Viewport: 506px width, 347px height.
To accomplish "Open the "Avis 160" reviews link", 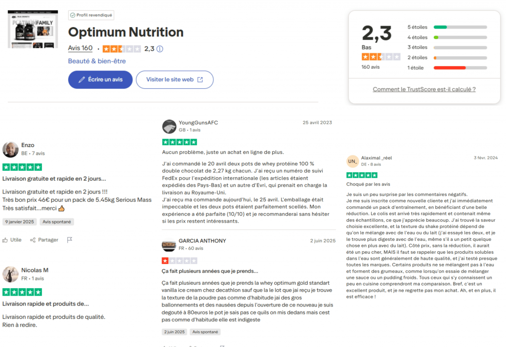I will click(81, 48).
